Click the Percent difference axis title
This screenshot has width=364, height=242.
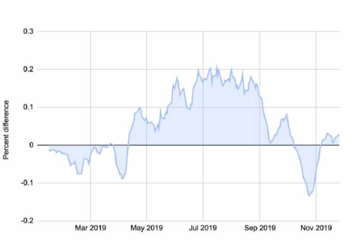(x=6, y=130)
